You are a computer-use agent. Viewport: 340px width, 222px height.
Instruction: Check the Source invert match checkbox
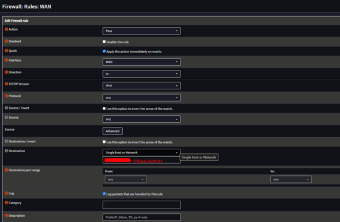pos(104,108)
